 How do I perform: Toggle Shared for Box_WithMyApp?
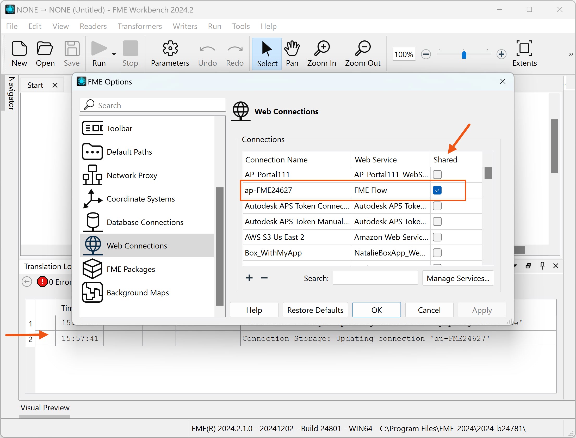click(437, 253)
